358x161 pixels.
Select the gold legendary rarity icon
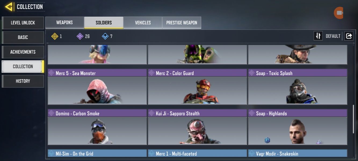pos(55,36)
